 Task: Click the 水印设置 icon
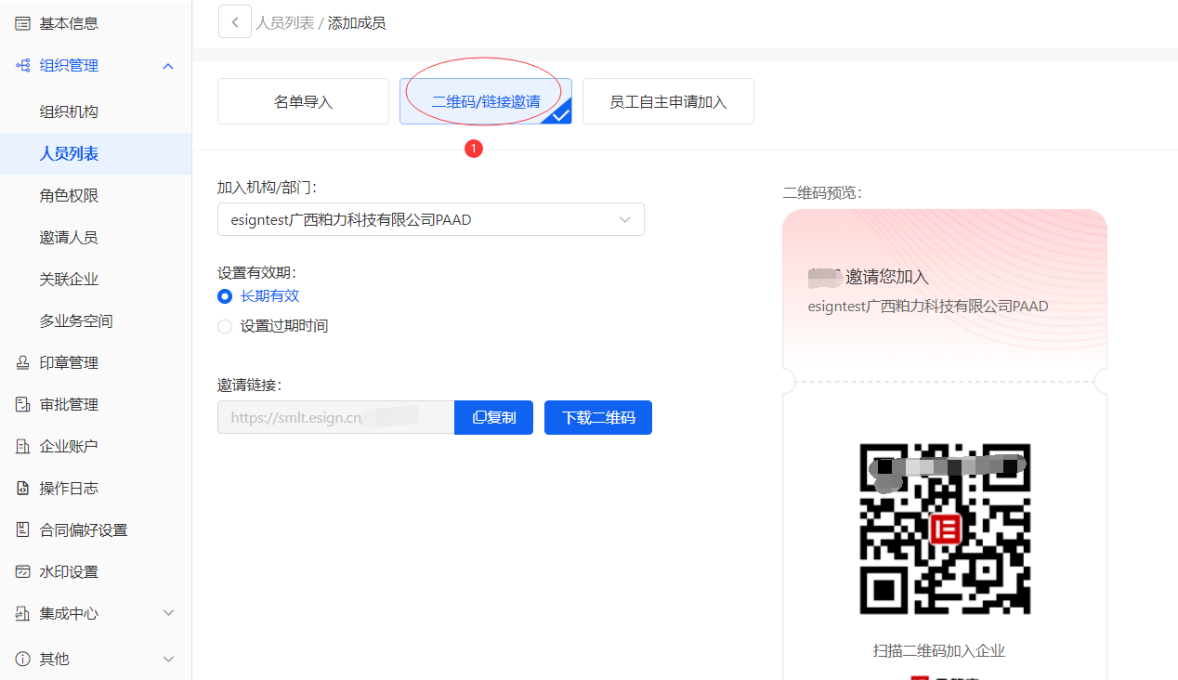(22, 571)
